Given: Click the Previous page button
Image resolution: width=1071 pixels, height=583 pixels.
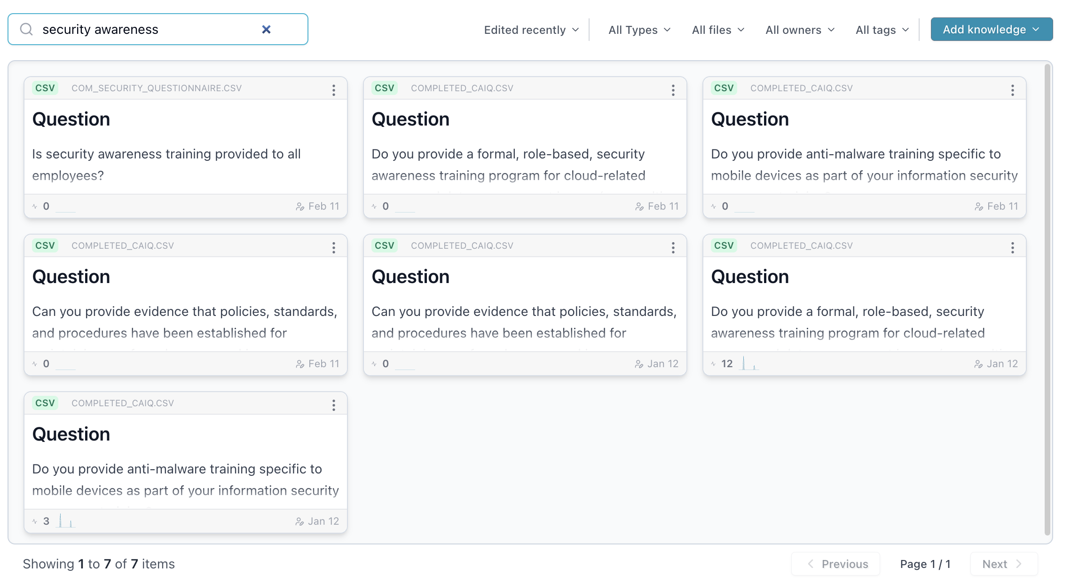Looking at the screenshot, I should pyautogui.click(x=835, y=564).
